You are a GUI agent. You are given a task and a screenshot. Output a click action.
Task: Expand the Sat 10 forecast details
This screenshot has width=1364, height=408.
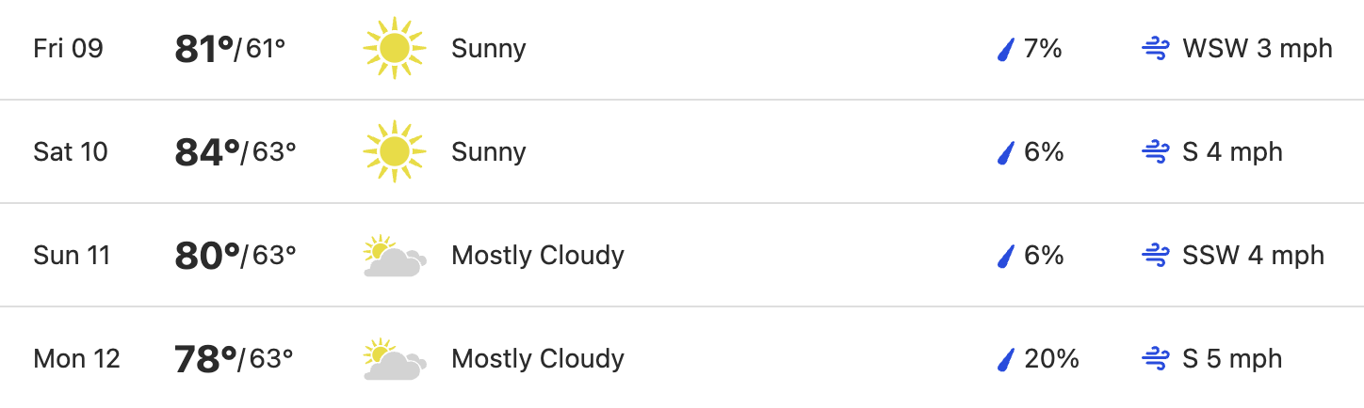682,152
